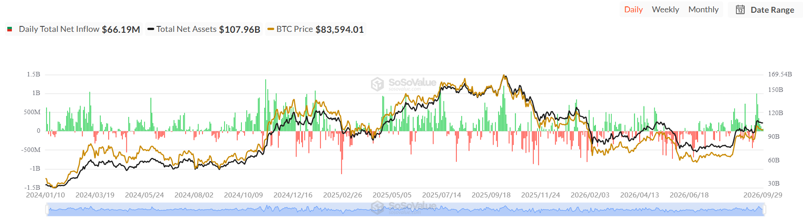Click the 2025/02/26 x-axis date label
Screen dimensions: 803x217
click(x=343, y=195)
